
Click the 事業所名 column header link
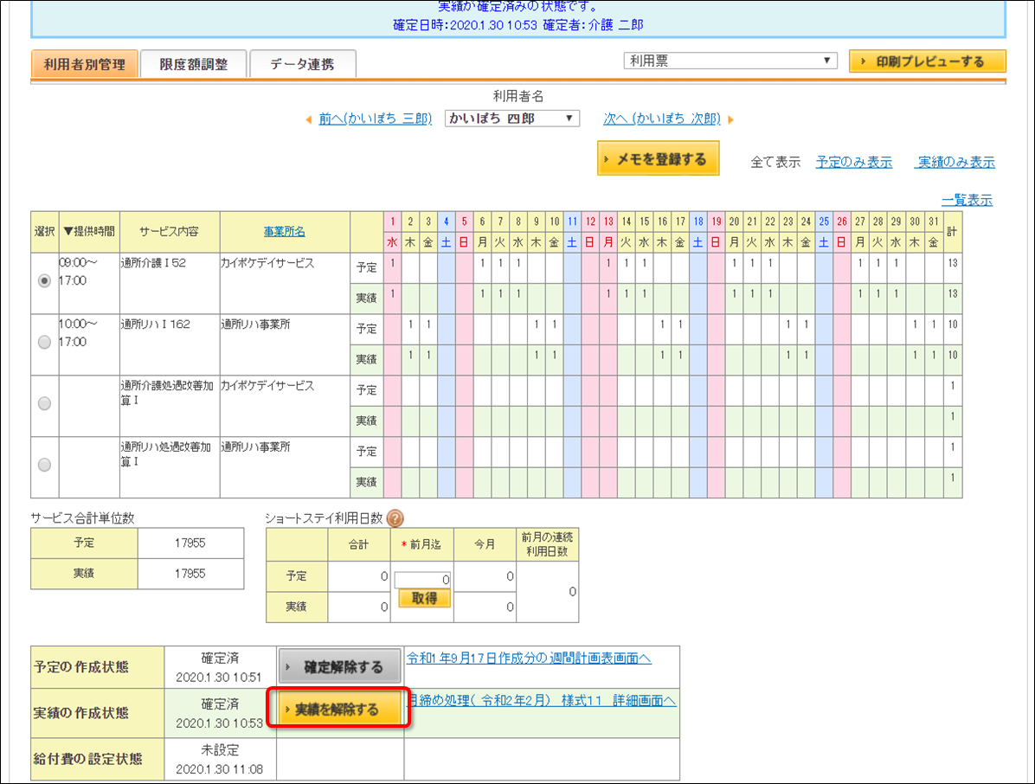285,232
